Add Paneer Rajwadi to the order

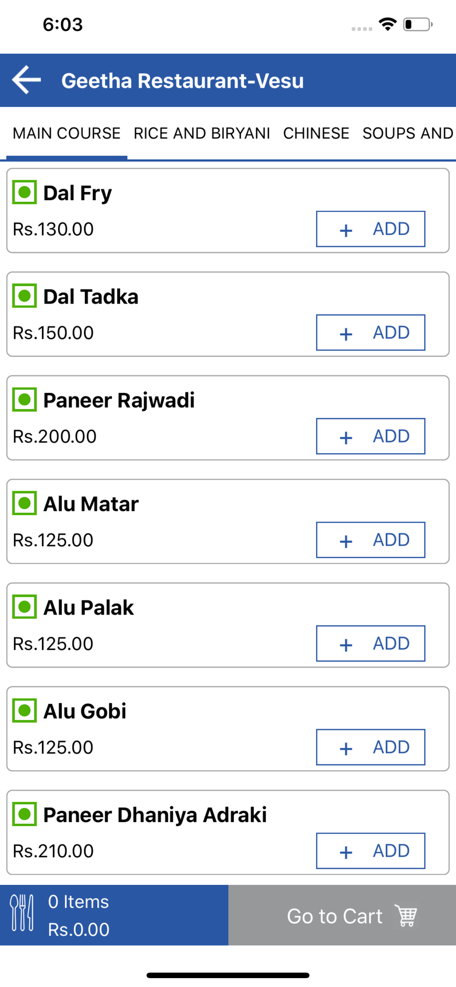click(x=371, y=436)
